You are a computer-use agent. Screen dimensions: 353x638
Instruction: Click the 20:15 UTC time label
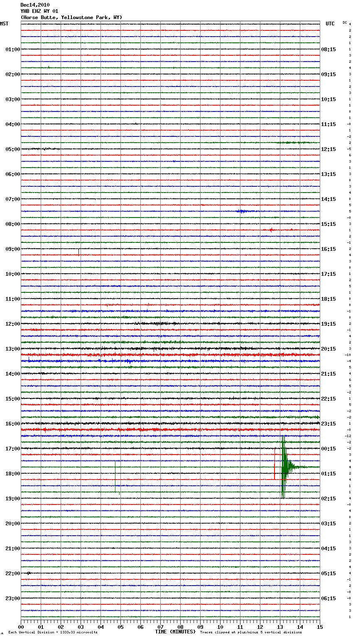pyautogui.click(x=328, y=349)
